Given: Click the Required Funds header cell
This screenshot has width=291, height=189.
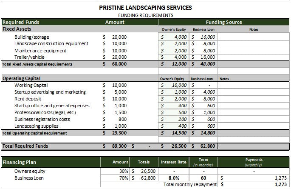Looking at the screenshot, I should pos(21,22).
